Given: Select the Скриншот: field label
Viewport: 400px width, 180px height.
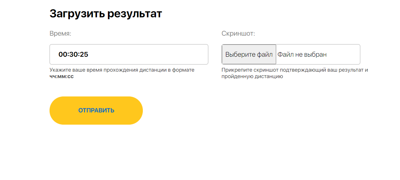Looking at the screenshot, I should (238, 34).
